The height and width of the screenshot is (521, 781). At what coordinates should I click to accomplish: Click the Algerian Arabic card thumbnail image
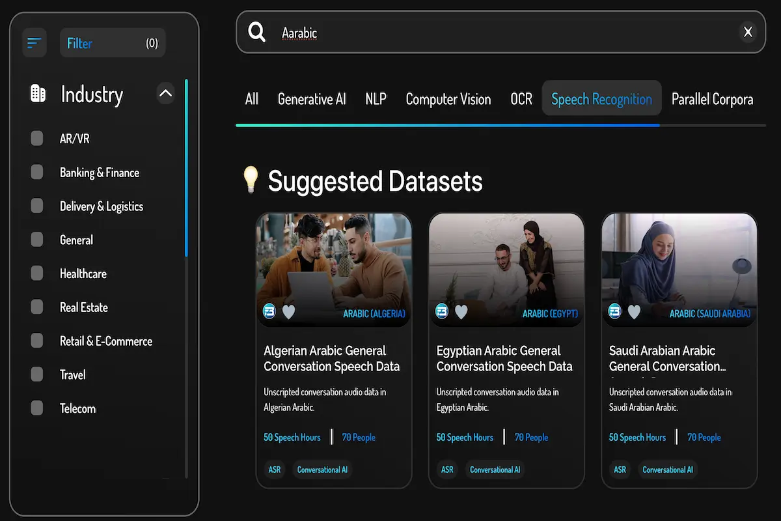click(334, 270)
